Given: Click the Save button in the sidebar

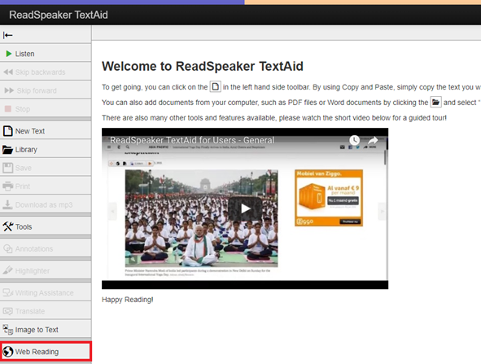Looking at the screenshot, I should (46, 168).
